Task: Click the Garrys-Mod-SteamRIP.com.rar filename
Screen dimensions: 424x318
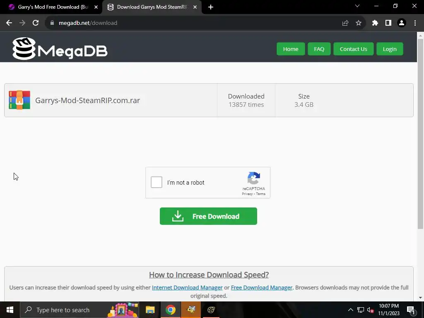Action: [88, 100]
